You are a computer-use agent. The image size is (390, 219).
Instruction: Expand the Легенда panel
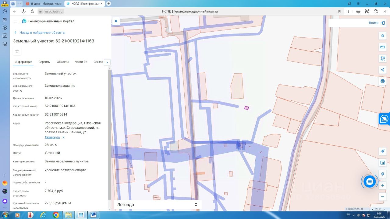pos(158,205)
